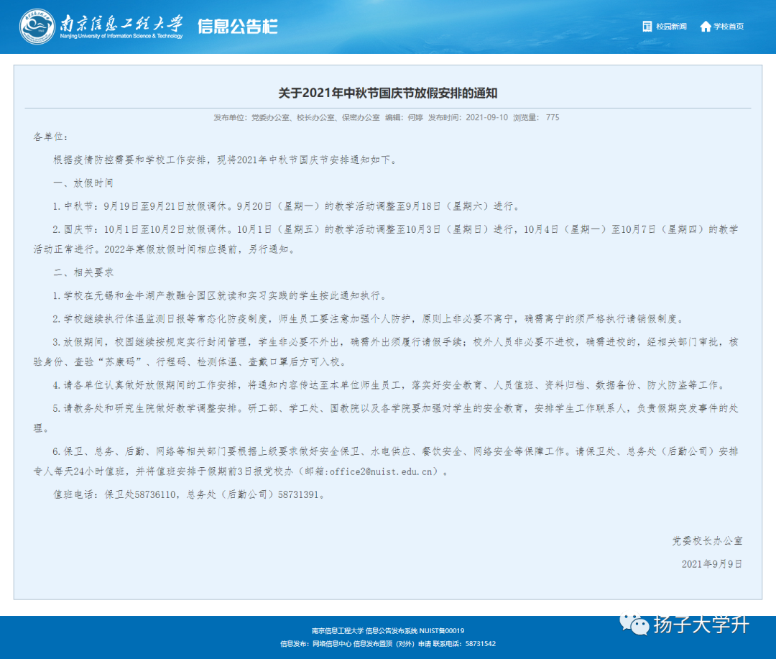Click the home icon beside 学校首页

pyautogui.click(x=706, y=27)
